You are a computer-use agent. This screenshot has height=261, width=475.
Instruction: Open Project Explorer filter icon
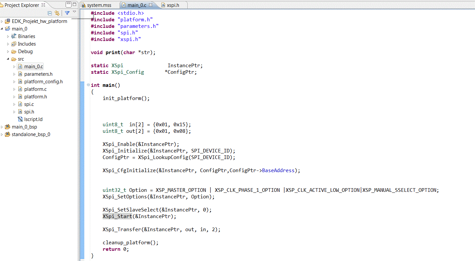pos(67,13)
